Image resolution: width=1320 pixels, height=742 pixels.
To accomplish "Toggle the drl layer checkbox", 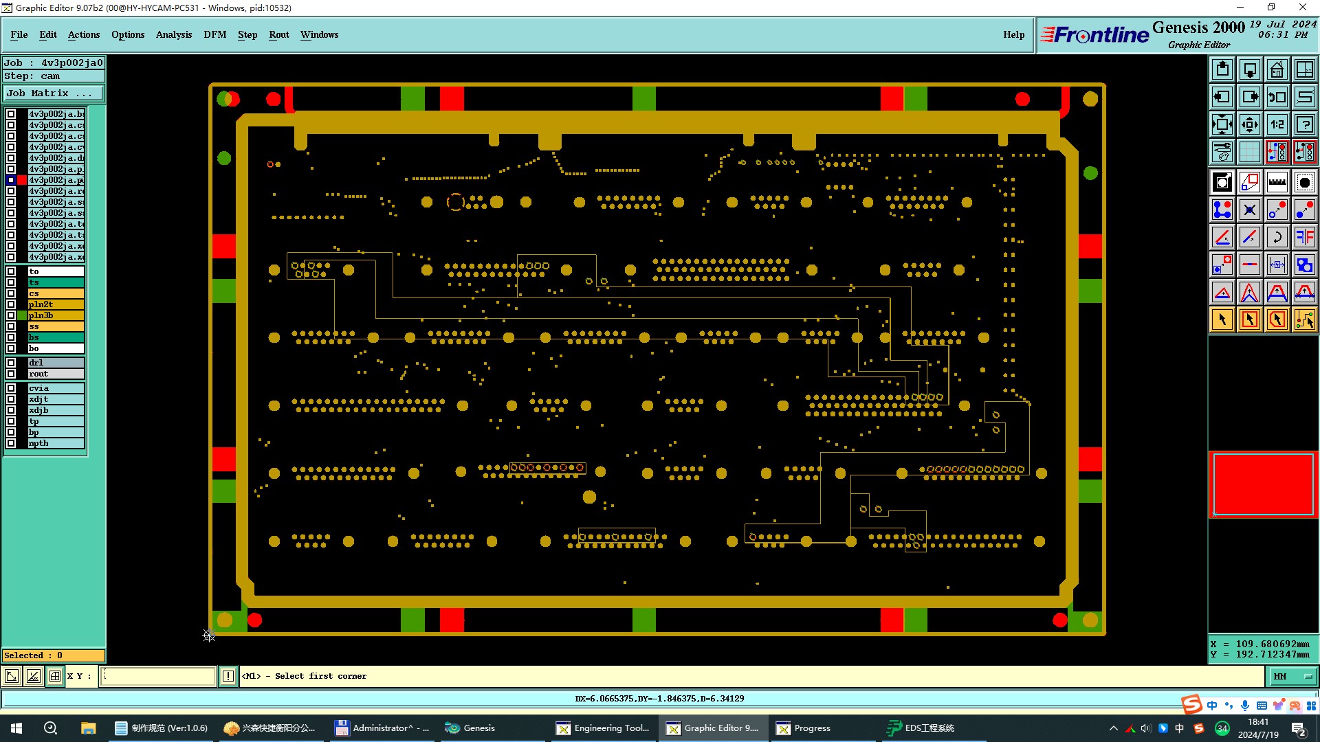I will tap(11, 363).
